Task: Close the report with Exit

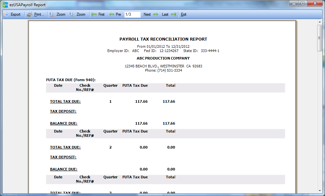Action: tap(184, 14)
